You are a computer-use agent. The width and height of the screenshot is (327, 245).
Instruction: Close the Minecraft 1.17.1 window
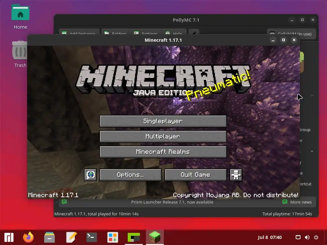(x=294, y=40)
